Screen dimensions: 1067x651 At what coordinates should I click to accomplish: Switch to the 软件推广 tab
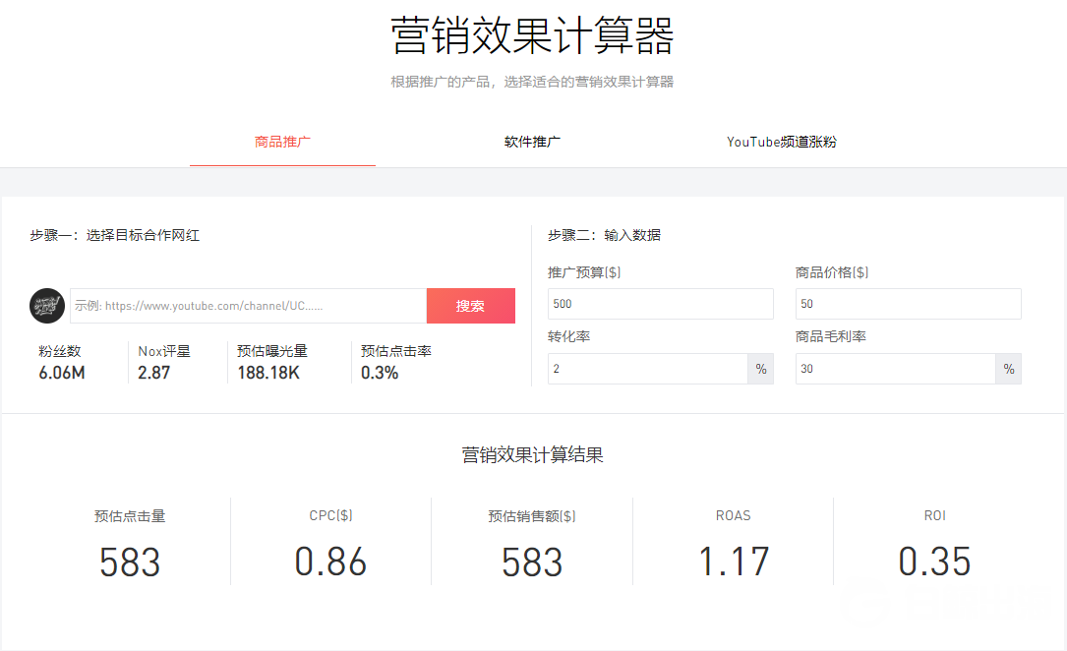tap(532, 141)
